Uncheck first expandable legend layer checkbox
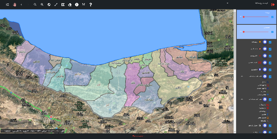Viewport: 277px width, 139px height. point(270,77)
